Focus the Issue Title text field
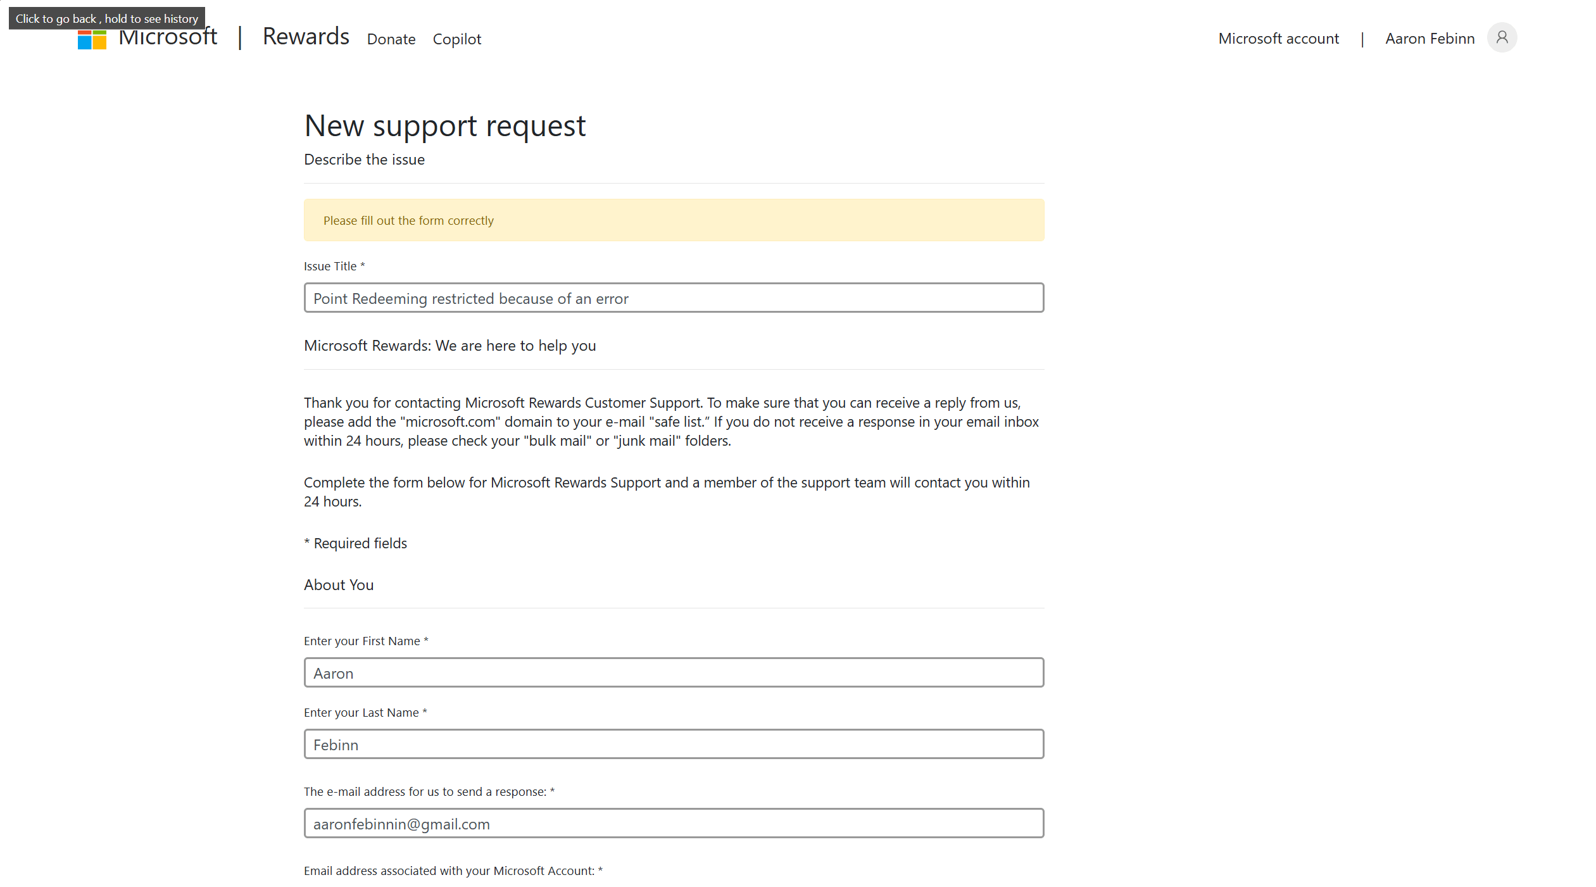The height and width of the screenshot is (887, 1596). coord(674,298)
